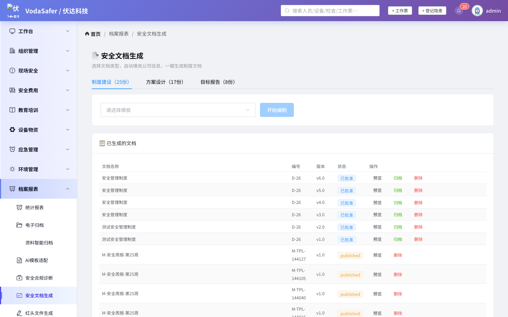Click the 工作台 monitor icon
508x317 pixels.
pos(12,31)
